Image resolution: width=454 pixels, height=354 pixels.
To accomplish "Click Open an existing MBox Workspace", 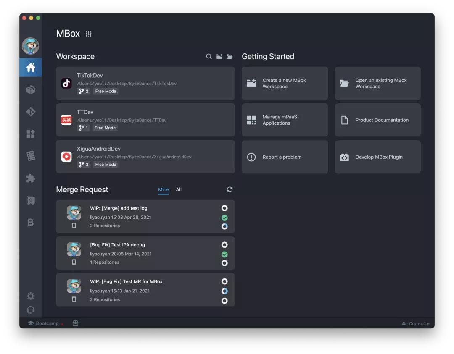I will (x=377, y=83).
